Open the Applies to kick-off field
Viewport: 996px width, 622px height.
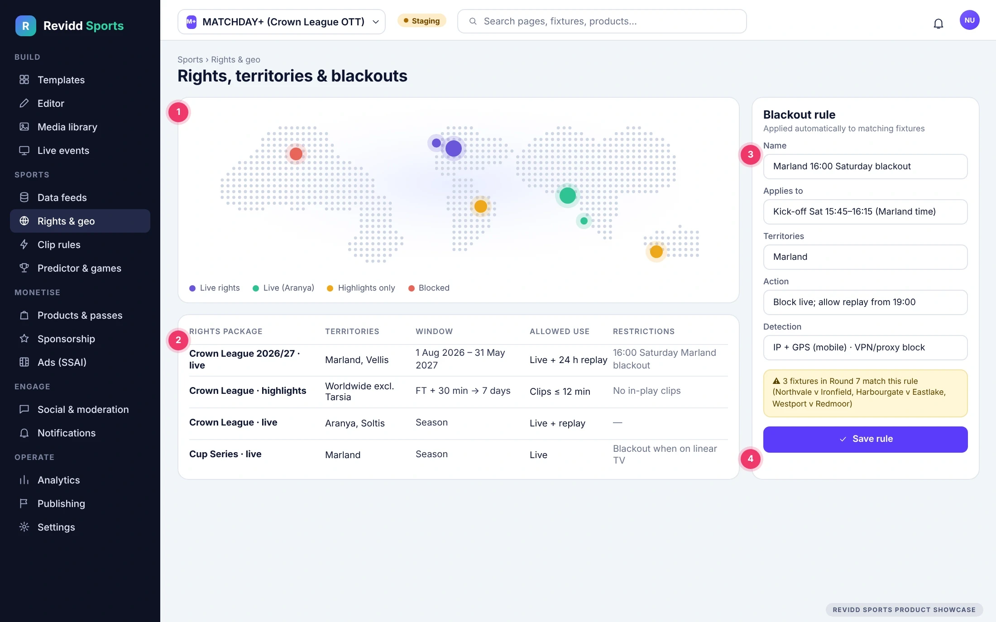(865, 212)
